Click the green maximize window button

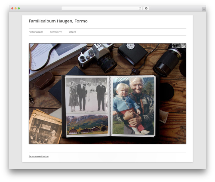(19, 9)
